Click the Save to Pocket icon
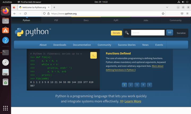 182,13
